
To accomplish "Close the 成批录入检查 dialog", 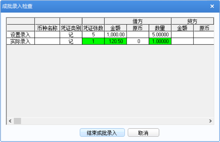I will 212,6.
